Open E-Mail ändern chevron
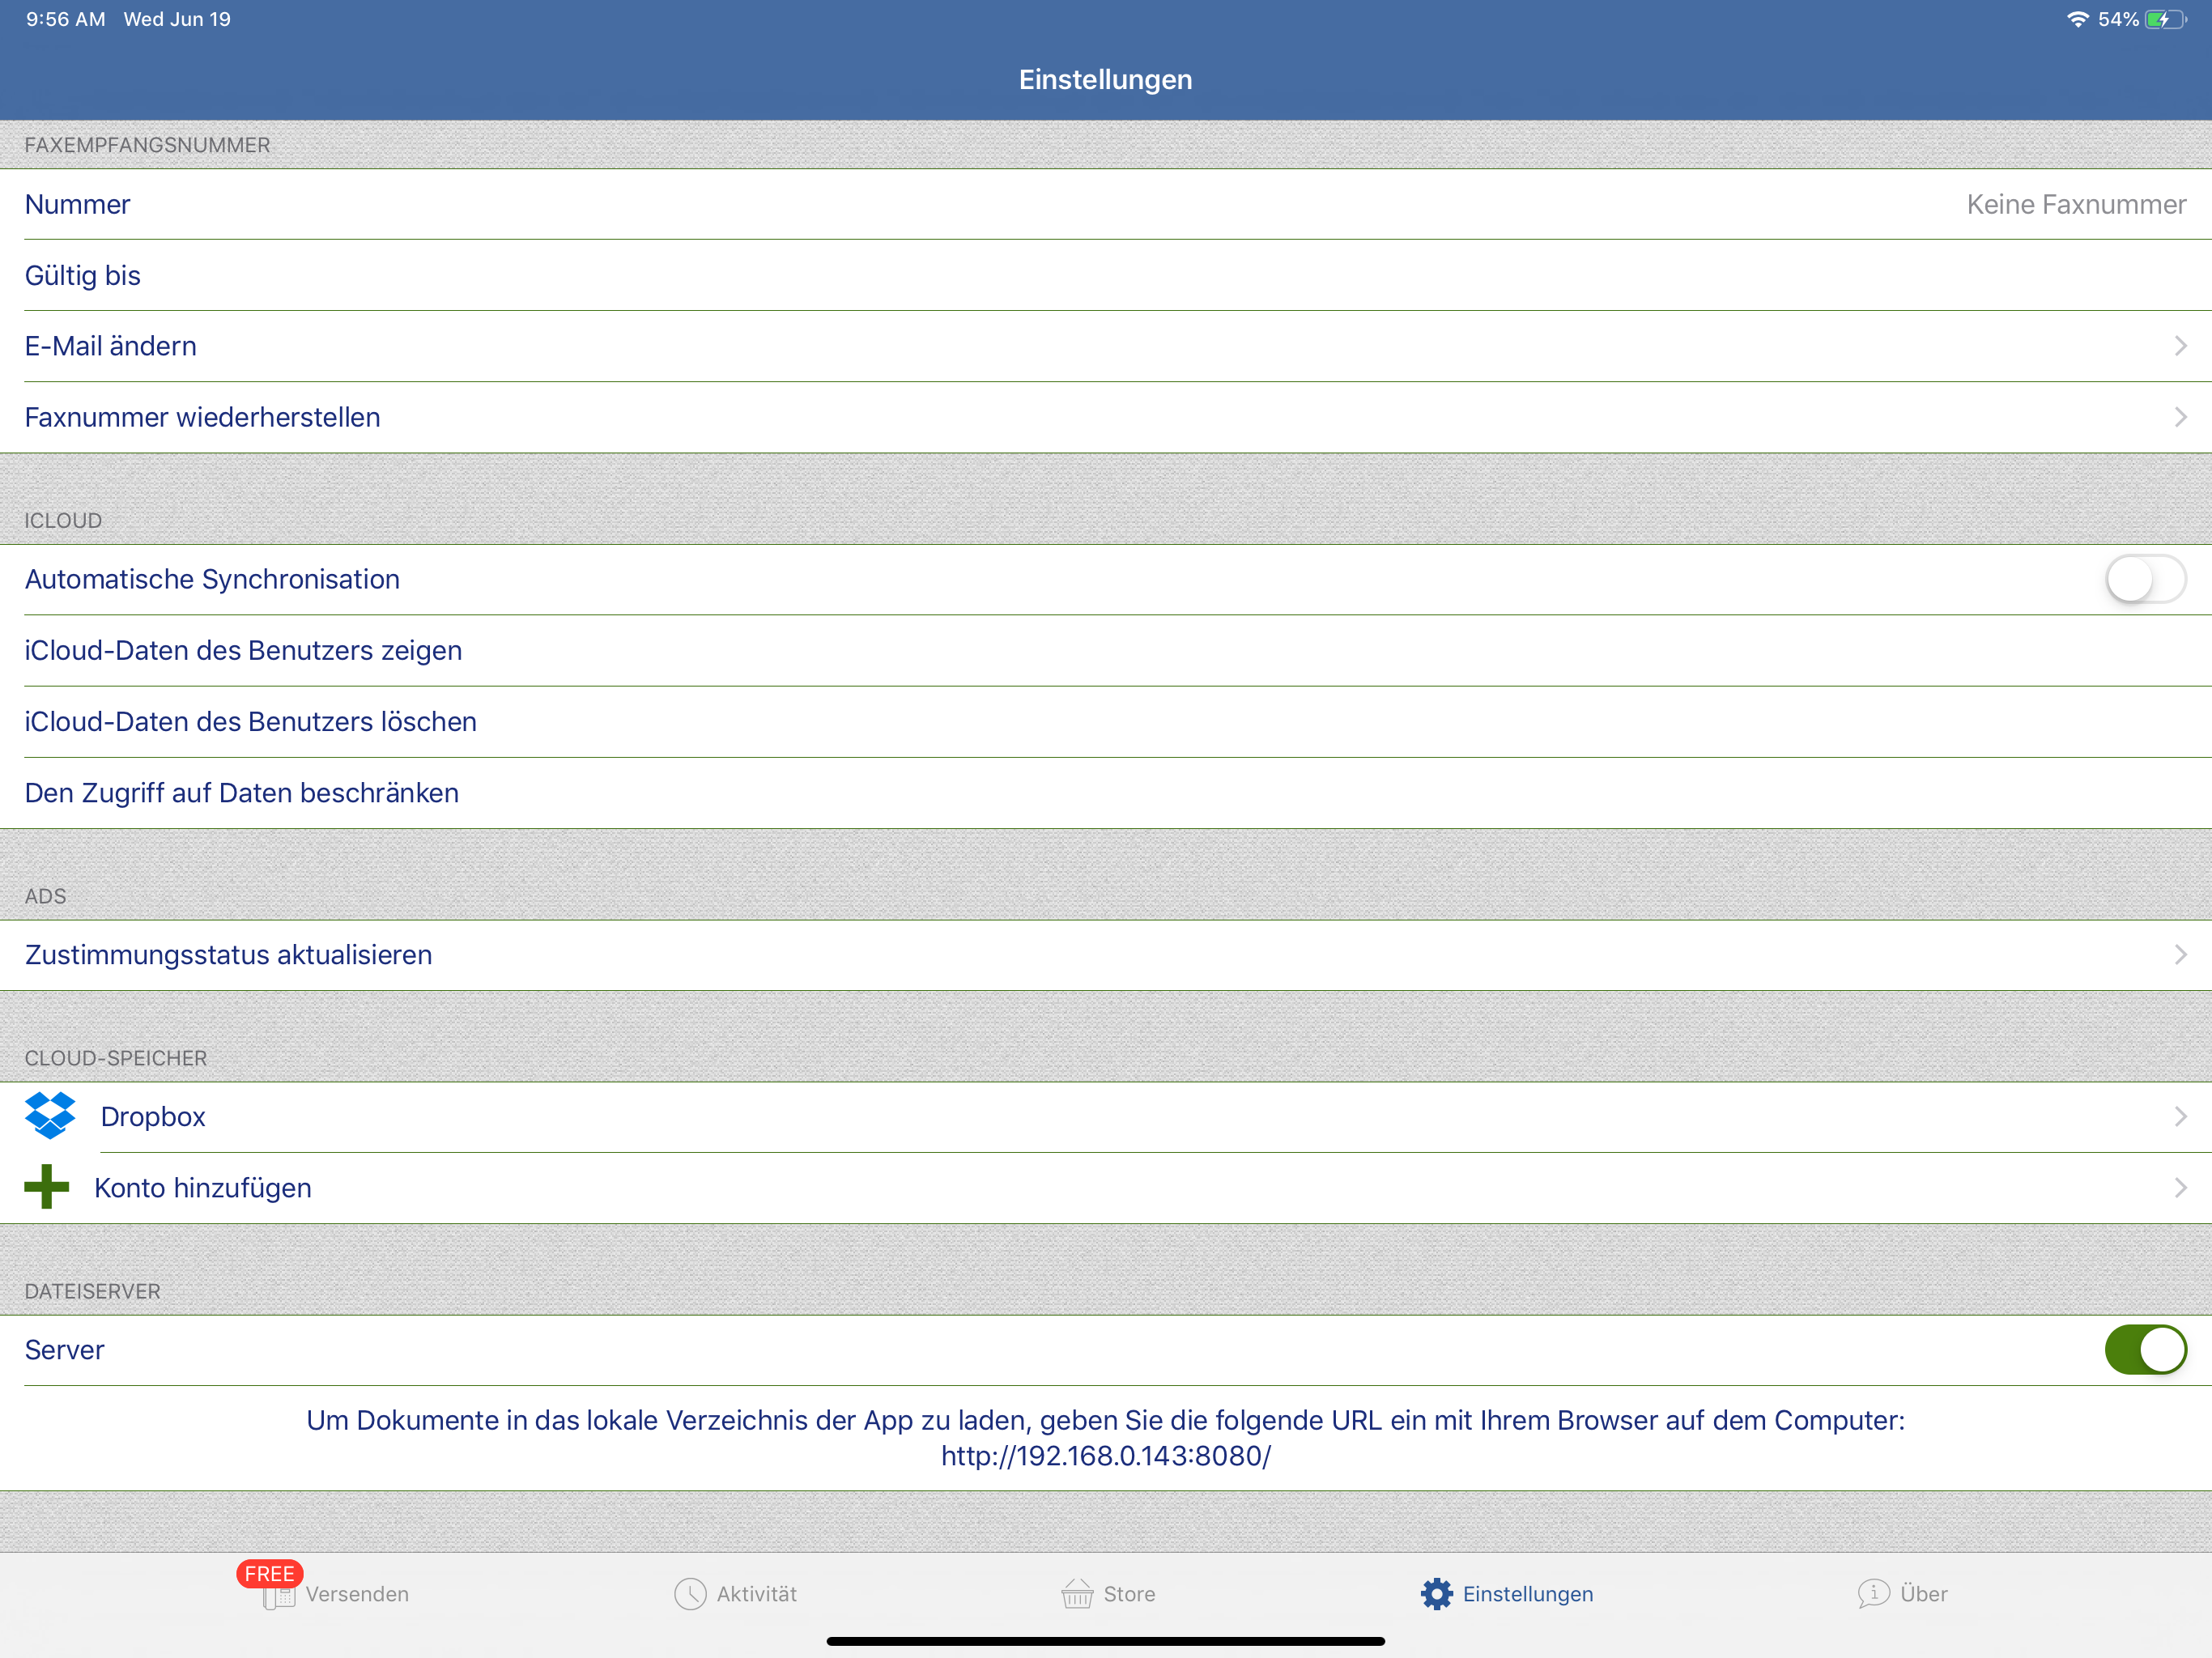The width and height of the screenshot is (2212, 1658). (x=2180, y=346)
